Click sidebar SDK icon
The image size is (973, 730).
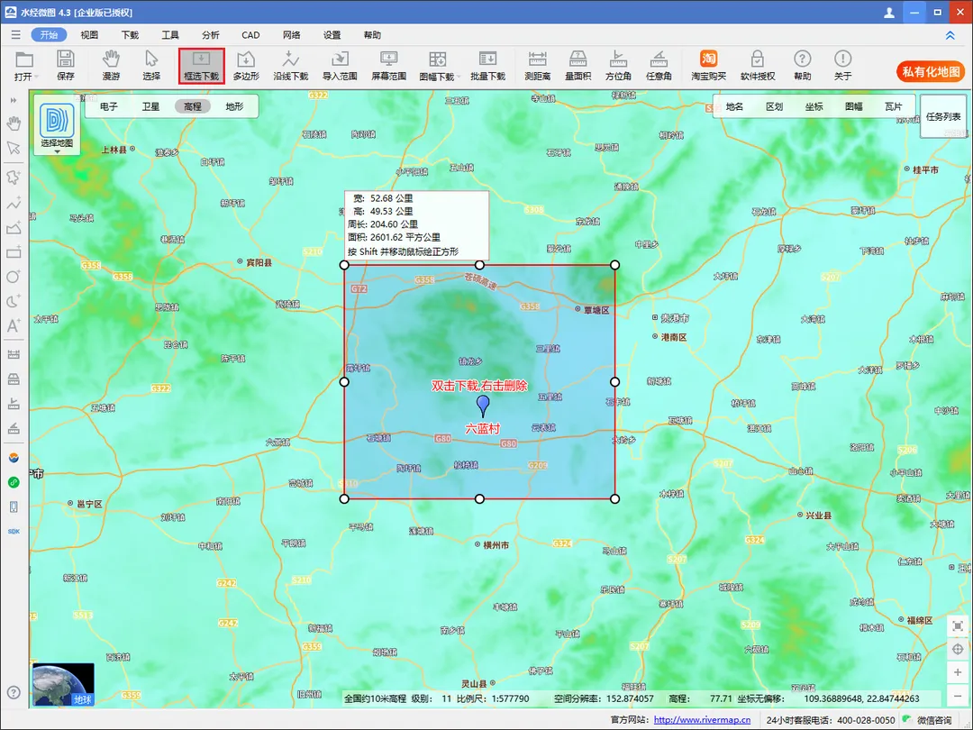(x=14, y=532)
